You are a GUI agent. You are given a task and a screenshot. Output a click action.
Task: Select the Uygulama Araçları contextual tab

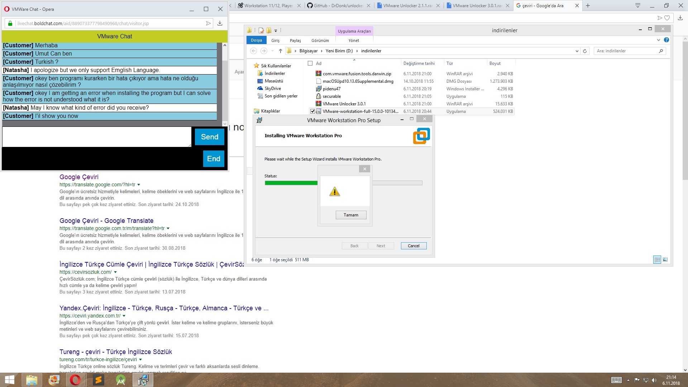coord(354,31)
